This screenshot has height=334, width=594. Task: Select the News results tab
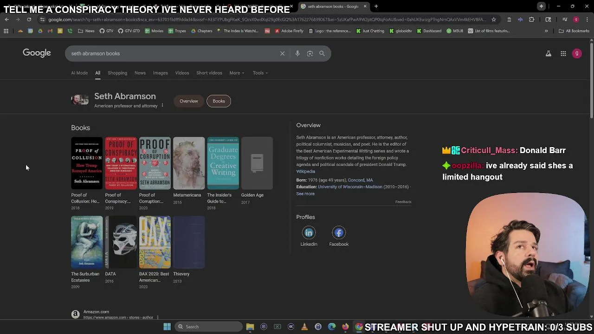point(140,73)
